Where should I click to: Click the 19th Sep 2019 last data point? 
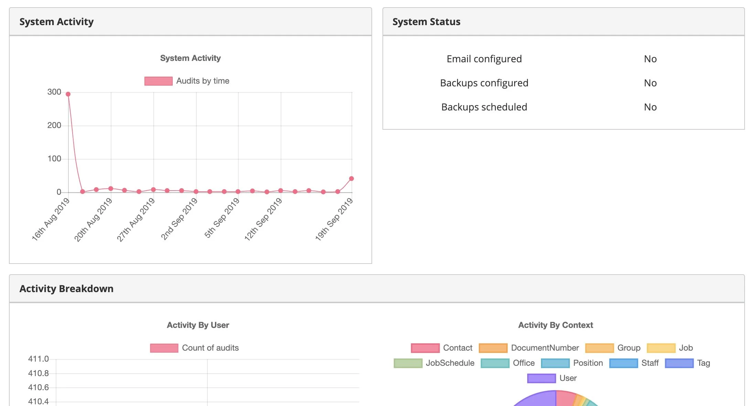(x=351, y=179)
